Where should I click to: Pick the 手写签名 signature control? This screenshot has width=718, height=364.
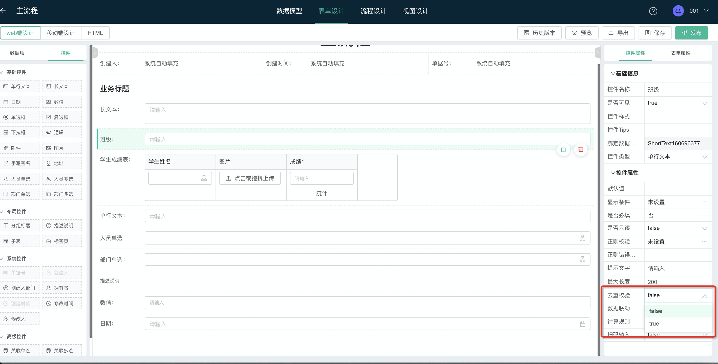click(19, 163)
